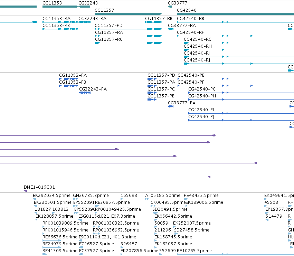
Task: Click the EK252007.5prime EST label
Action: coord(192,223)
